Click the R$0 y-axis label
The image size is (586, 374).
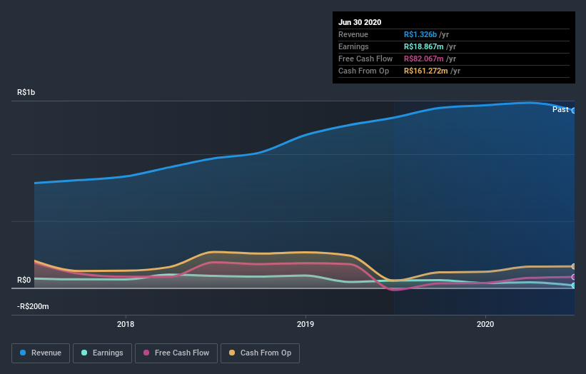pyautogui.click(x=24, y=280)
